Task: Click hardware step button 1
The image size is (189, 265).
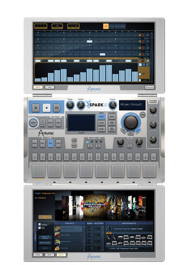Action: (35, 157)
